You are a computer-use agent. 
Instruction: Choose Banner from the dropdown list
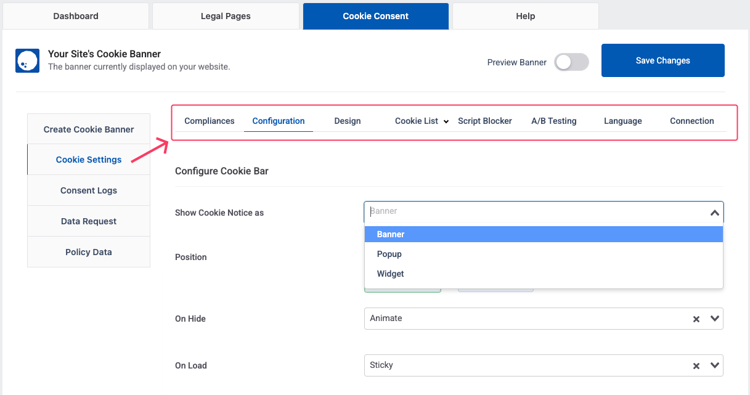544,234
